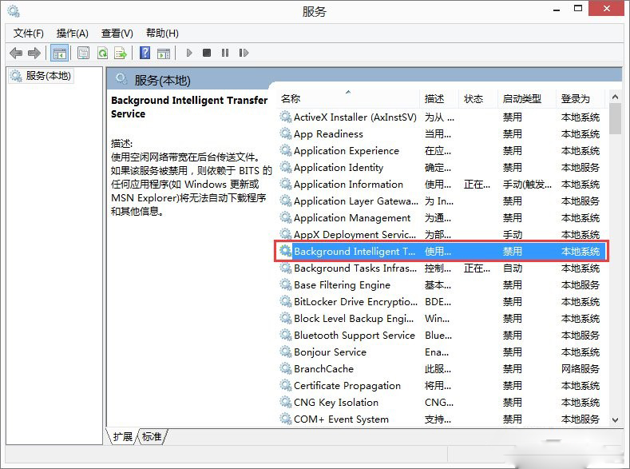Toggle the show/hide action pane icon
The height and width of the screenshot is (469, 630).
tap(164, 53)
